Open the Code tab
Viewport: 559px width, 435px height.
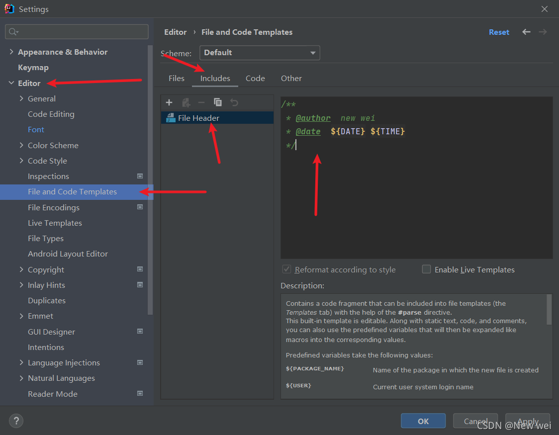255,79
